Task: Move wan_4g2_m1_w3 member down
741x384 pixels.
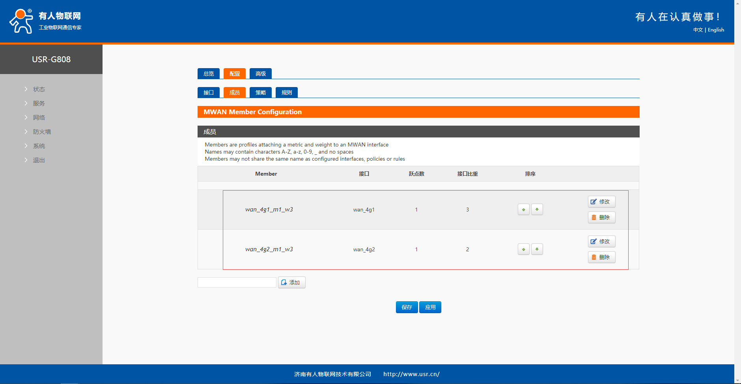Action: [537, 249]
